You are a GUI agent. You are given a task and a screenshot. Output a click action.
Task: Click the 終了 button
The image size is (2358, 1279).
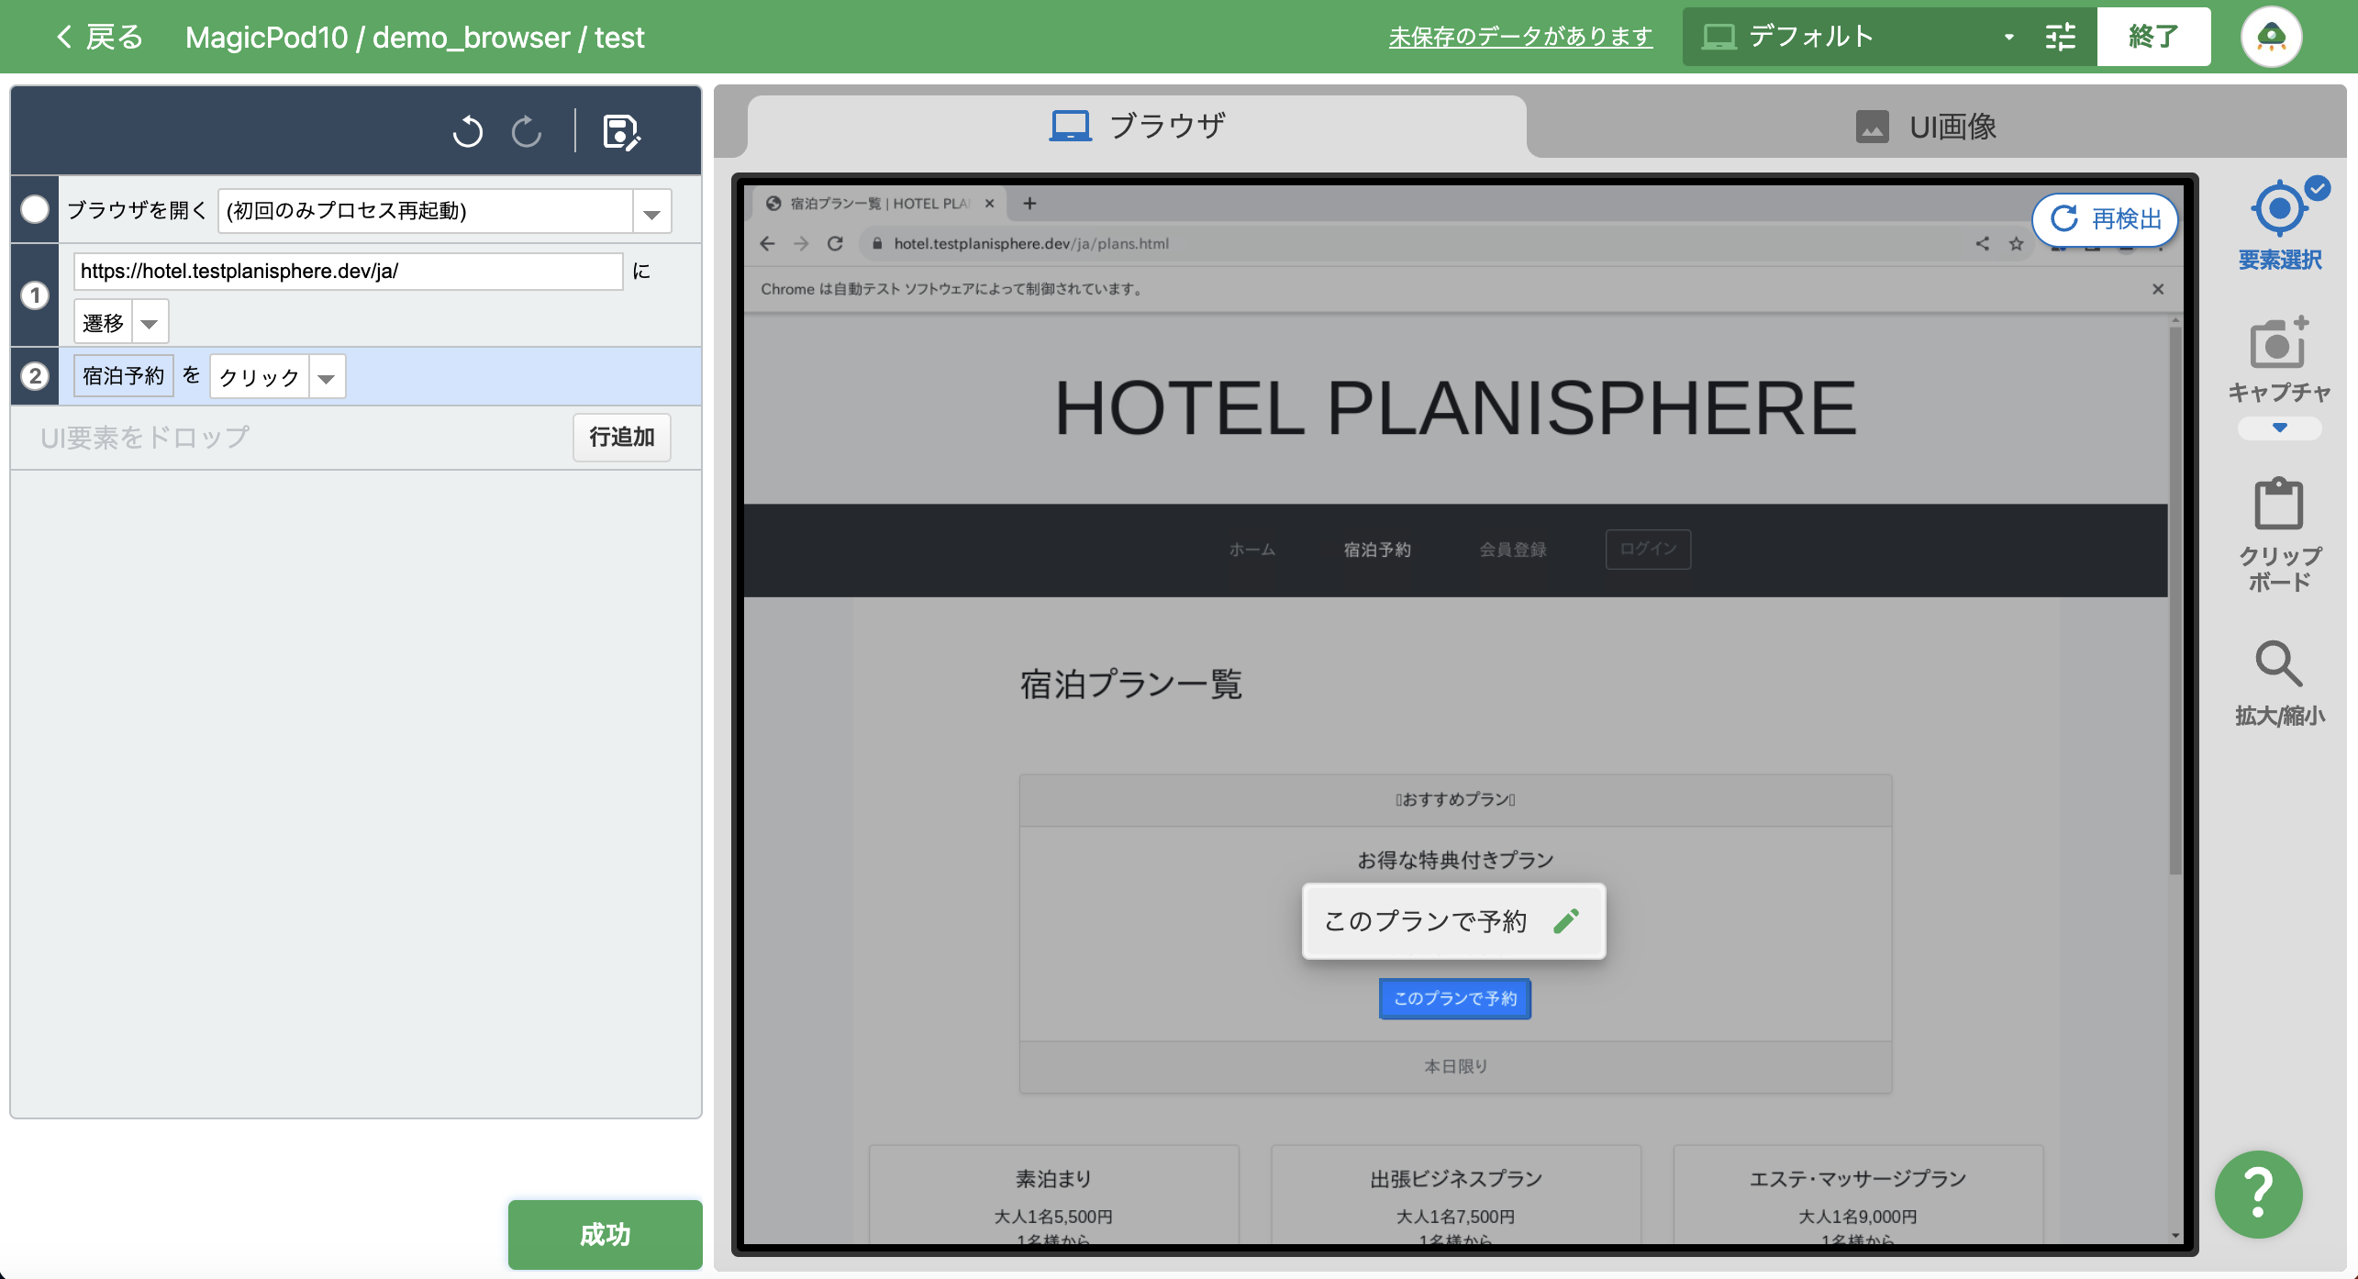[x=2153, y=37]
